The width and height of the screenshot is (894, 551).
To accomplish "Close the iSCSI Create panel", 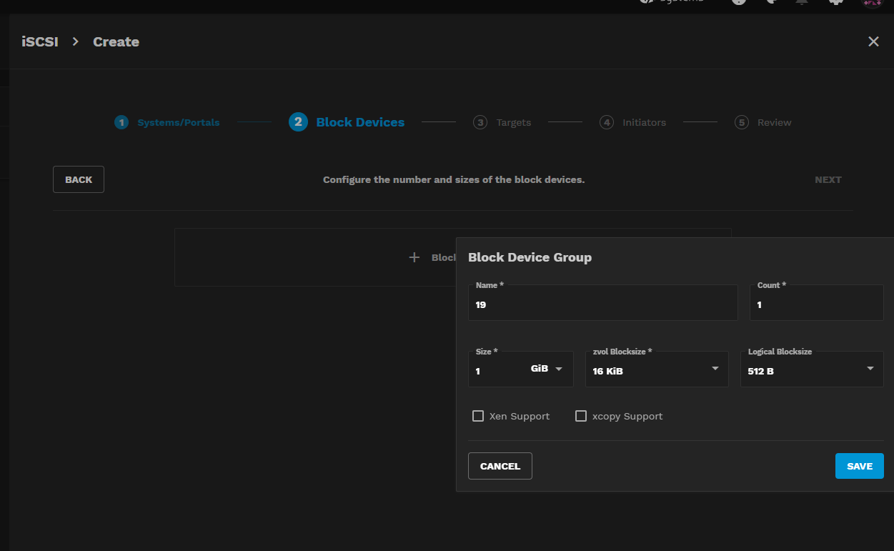I will pos(873,41).
